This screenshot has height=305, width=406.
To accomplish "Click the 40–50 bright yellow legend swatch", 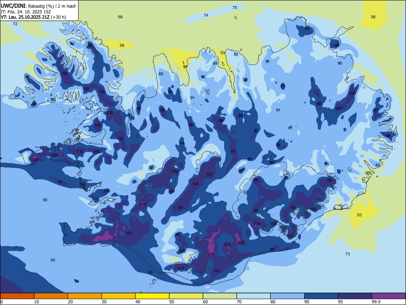I will coord(152,296).
